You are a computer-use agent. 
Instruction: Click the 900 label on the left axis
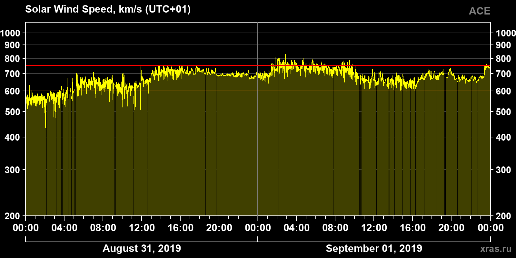[12, 45]
